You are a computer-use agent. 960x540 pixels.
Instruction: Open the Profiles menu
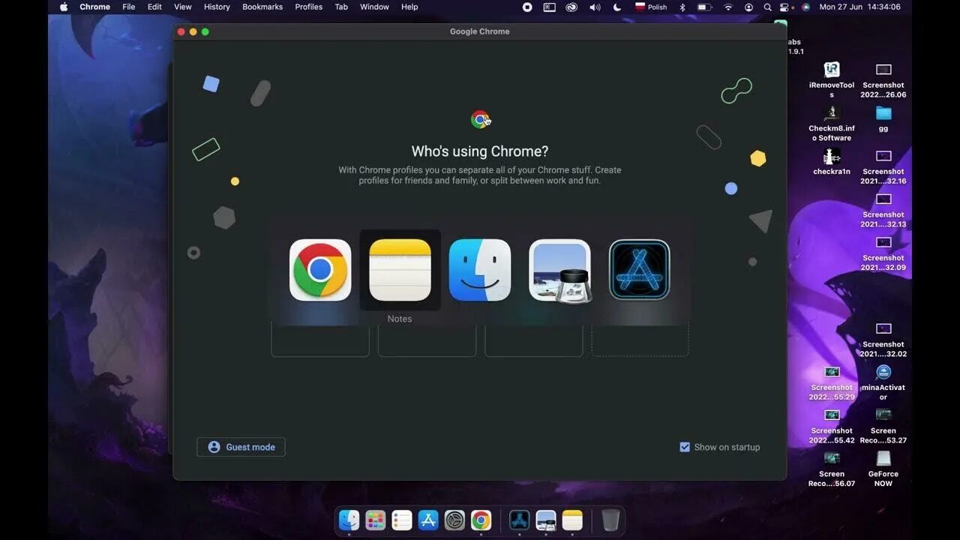tap(308, 7)
